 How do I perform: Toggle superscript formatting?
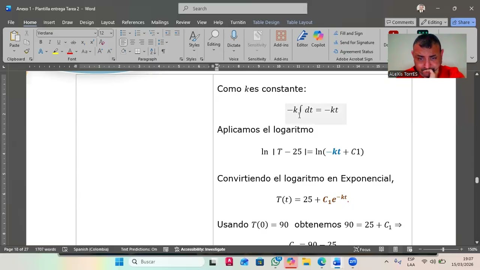pos(92,42)
